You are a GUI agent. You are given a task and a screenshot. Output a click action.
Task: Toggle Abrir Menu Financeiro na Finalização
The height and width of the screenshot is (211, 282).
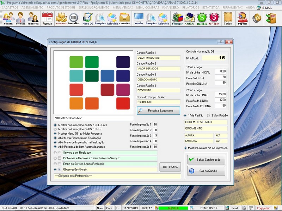[x=55, y=138]
